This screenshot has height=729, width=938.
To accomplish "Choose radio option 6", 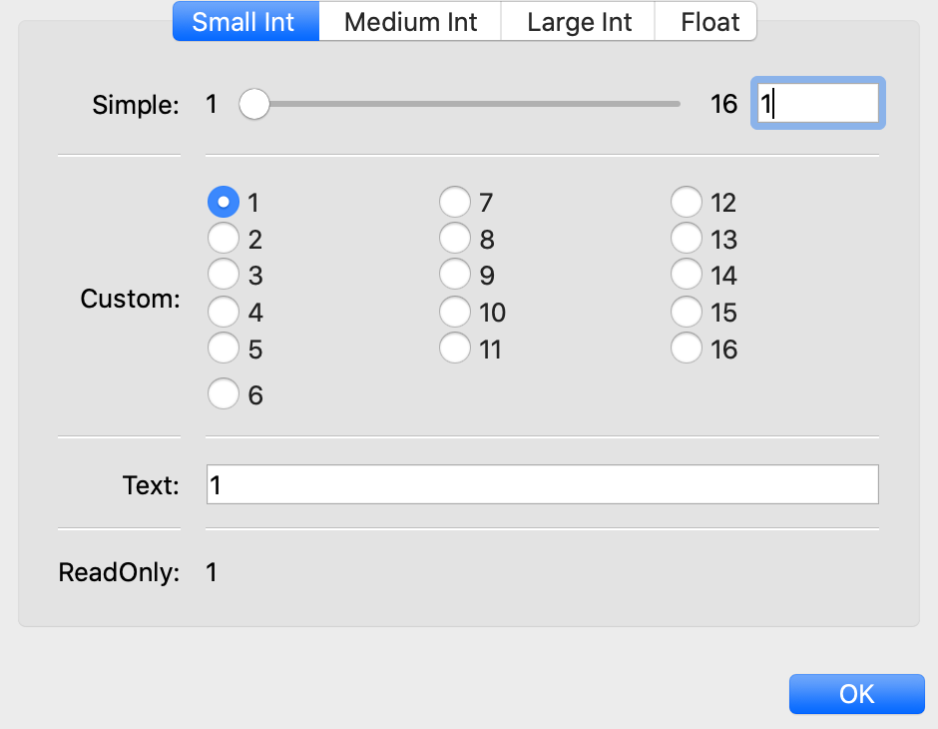I will tap(224, 394).
